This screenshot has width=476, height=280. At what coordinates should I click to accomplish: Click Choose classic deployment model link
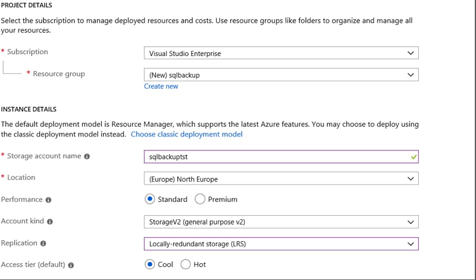(186, 135)
